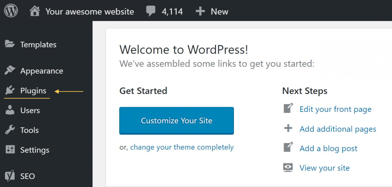
Task: Select the Users person icon
Action: point(10,110)
